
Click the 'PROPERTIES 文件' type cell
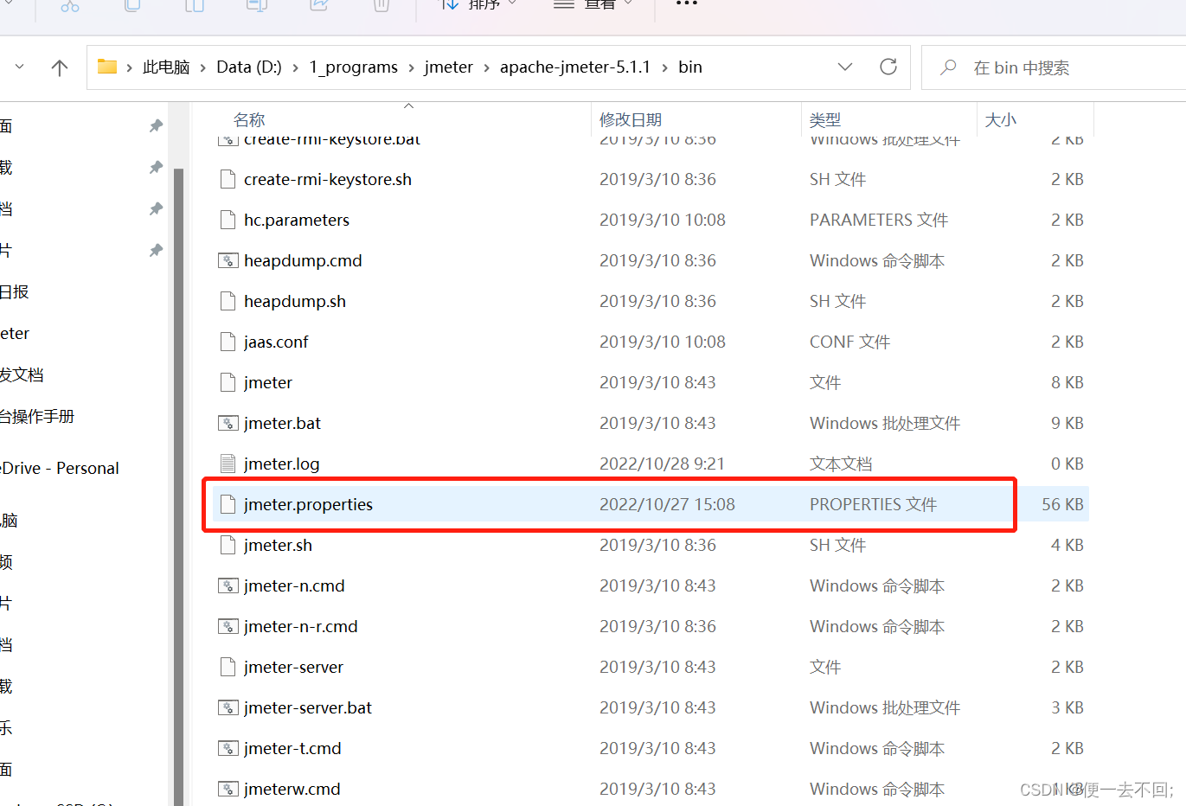[x=873, y=504]
